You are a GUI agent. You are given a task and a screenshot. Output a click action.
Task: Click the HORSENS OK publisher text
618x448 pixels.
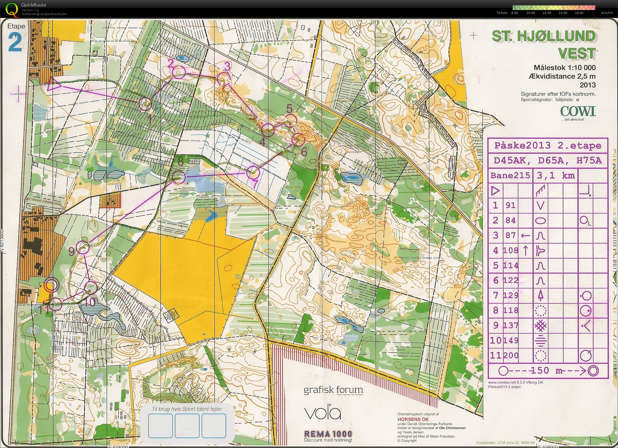[413, 419]
